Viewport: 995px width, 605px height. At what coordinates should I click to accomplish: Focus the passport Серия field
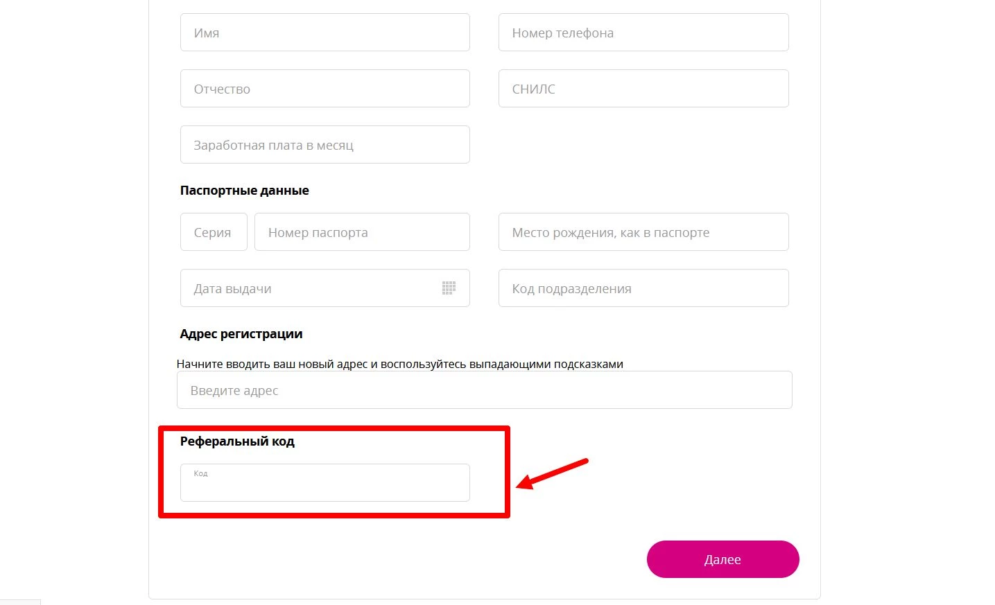214,232
